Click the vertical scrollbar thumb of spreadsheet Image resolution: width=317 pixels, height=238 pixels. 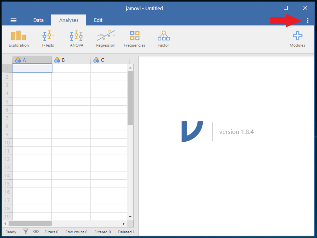pos(130,98)
